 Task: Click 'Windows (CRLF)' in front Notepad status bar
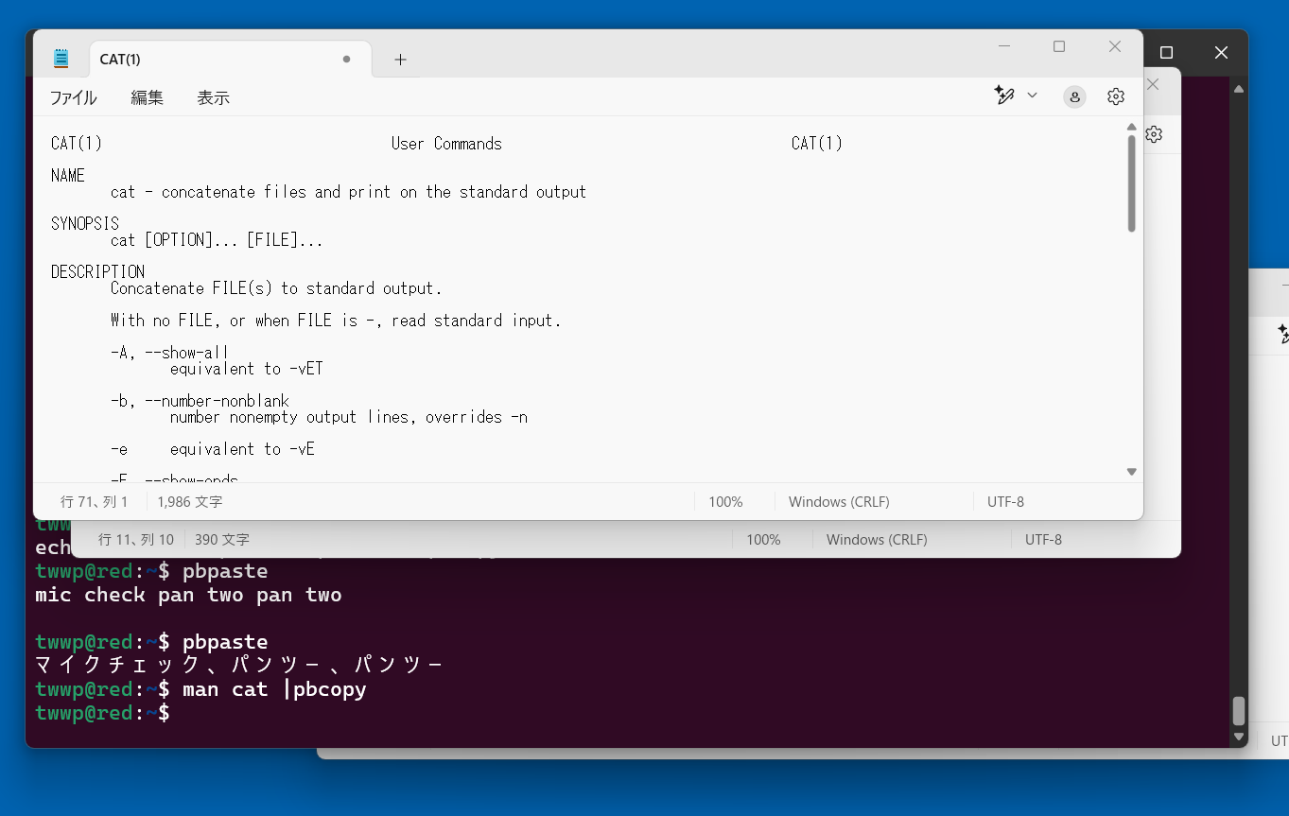[x=839, y=502]
